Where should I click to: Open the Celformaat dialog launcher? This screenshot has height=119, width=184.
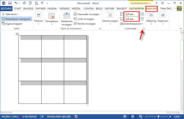click(x=144, y=29)
